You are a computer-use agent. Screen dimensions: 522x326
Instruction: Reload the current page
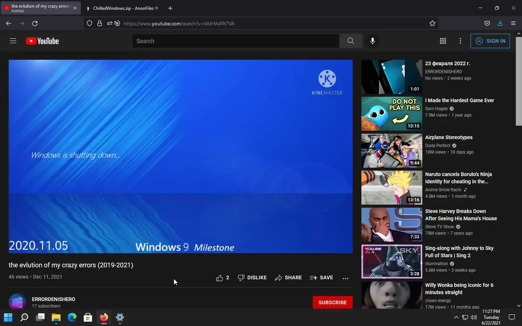point(35,23)
